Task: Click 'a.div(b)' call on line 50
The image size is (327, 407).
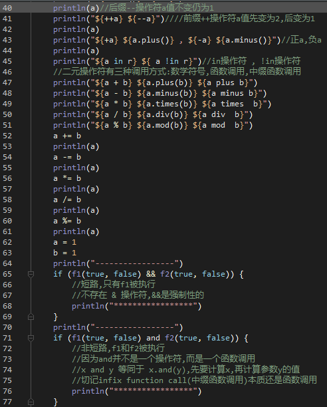Action: click(167, 114)
